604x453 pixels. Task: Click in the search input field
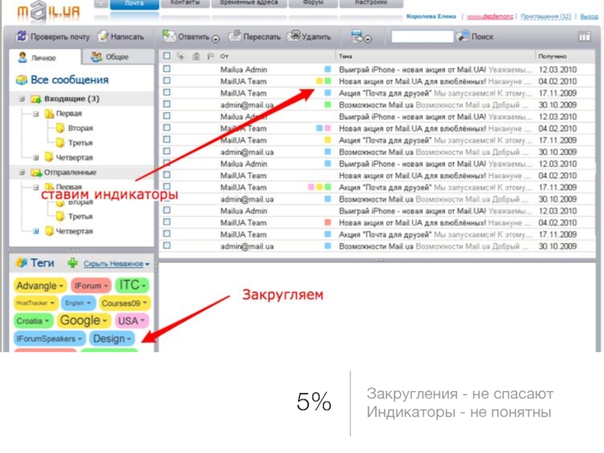pos(422,36)
